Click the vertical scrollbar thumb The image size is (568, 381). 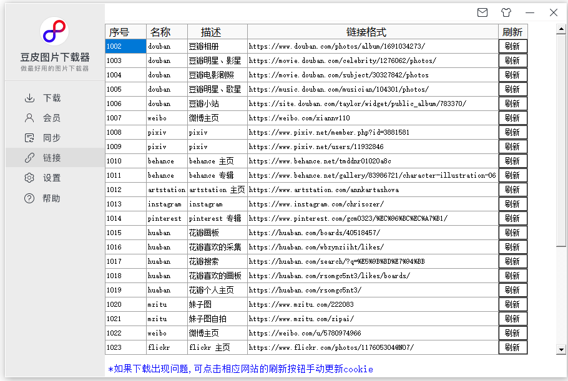coord(561,140)
